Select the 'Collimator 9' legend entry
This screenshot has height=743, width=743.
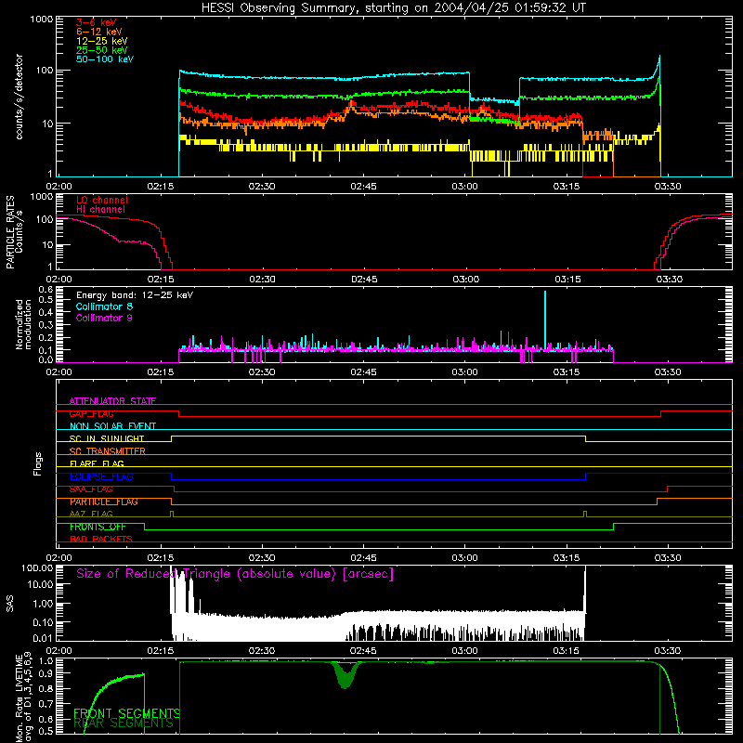click(x=104, y=318)
